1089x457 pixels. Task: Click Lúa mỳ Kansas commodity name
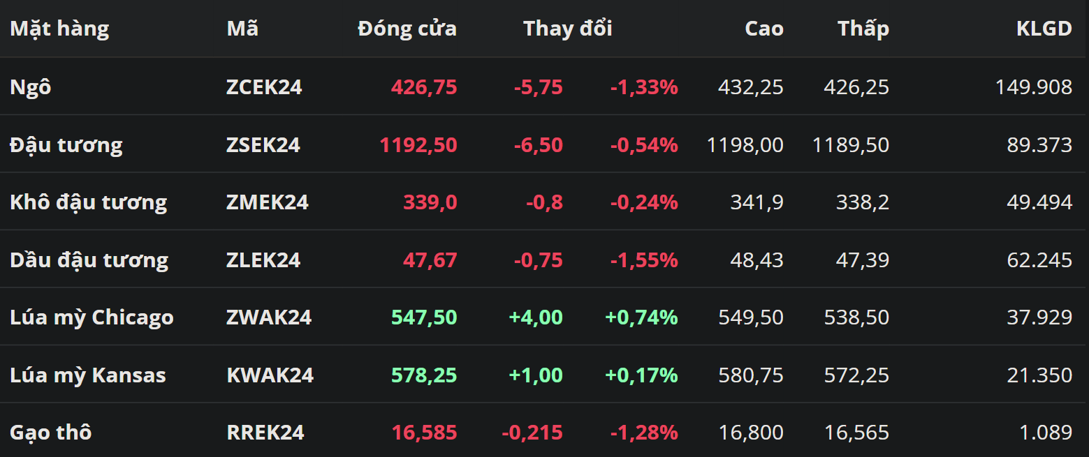88,375
